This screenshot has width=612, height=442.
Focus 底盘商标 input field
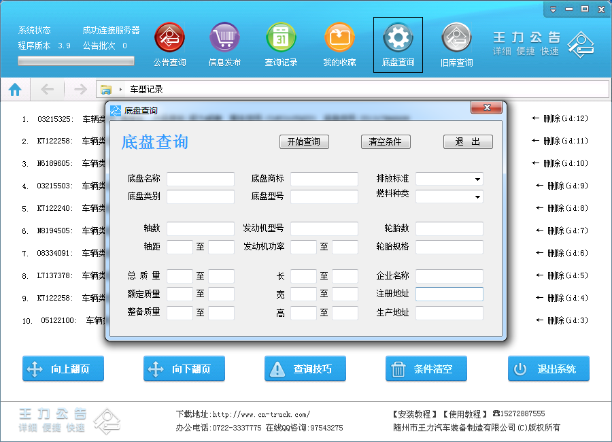[x=324, y=180]
